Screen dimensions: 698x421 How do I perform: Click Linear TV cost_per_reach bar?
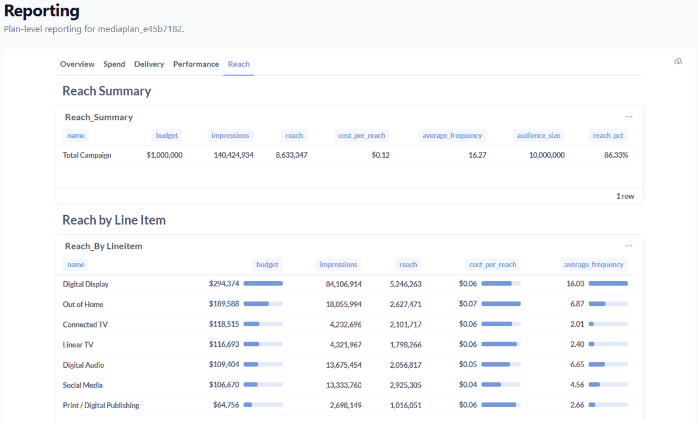501,344
